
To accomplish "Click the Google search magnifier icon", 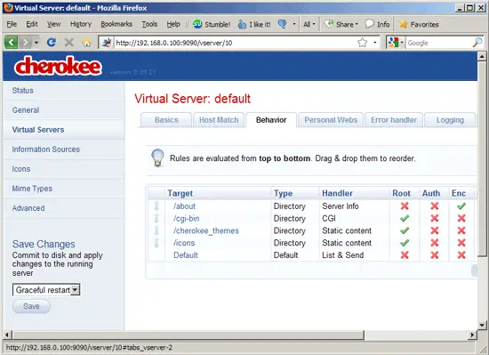I will (x=477, y=43).
